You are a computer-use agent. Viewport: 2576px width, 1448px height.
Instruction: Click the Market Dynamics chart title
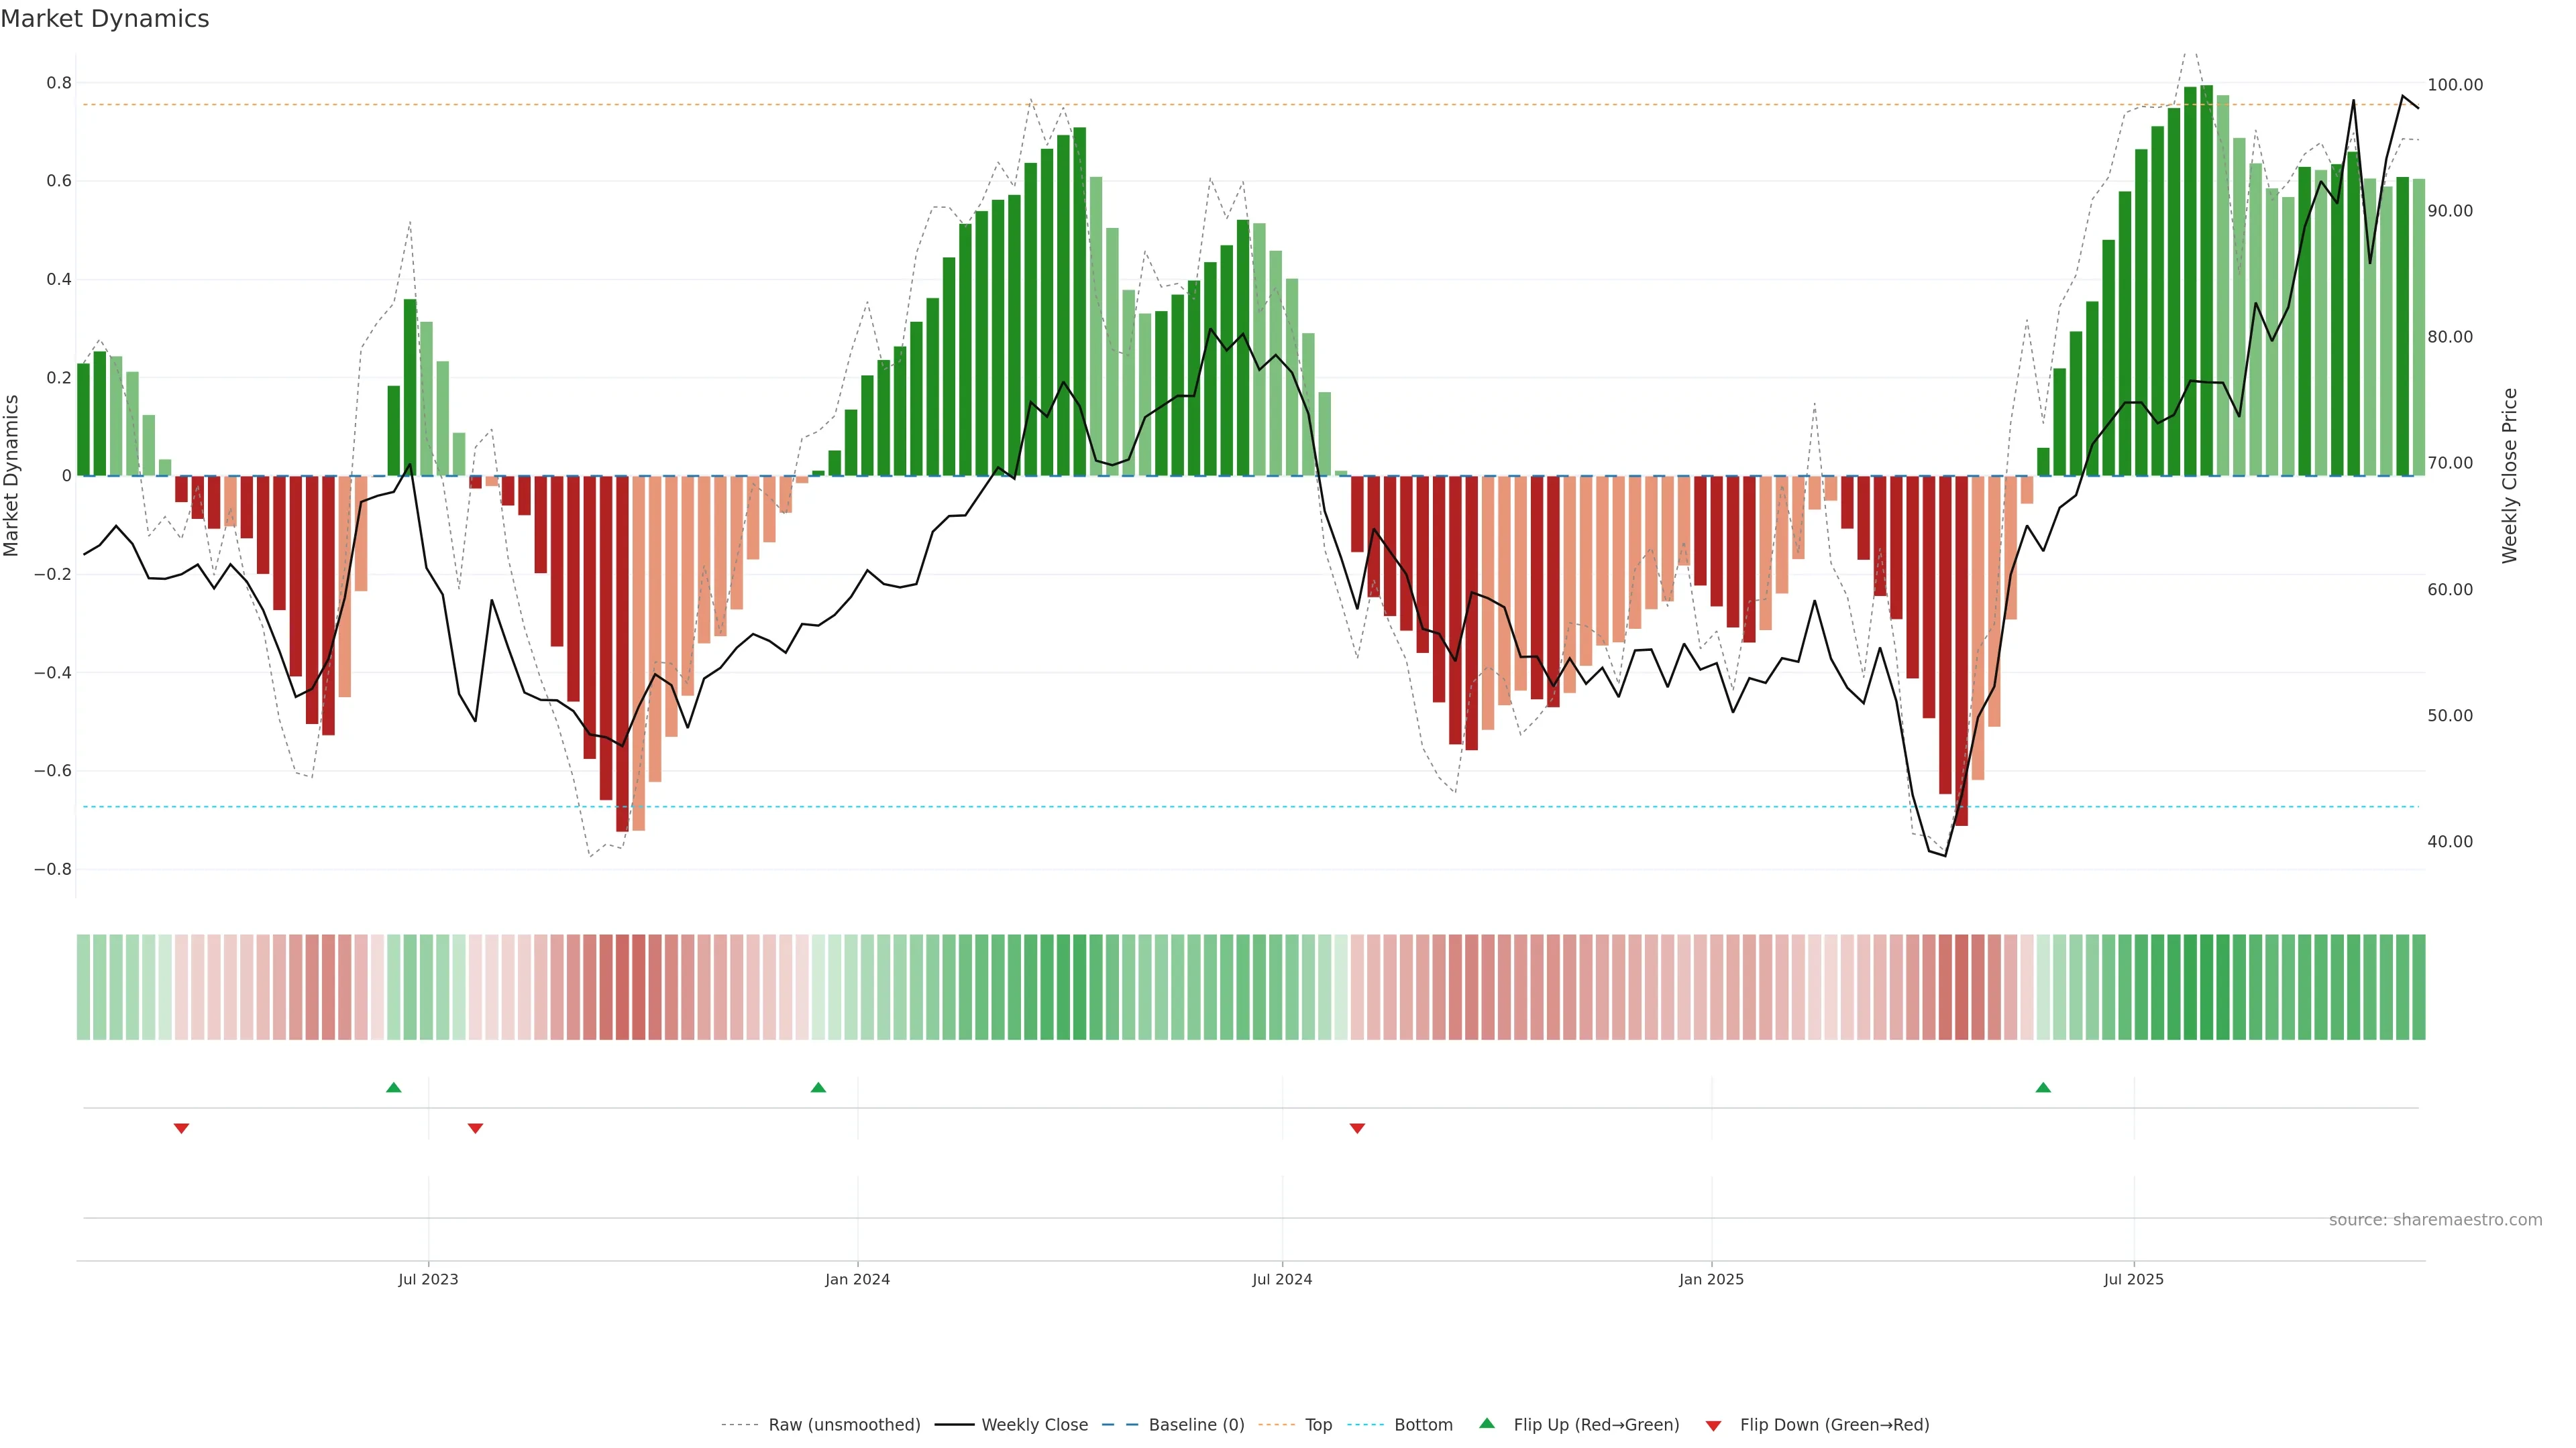tap(105, 19)
